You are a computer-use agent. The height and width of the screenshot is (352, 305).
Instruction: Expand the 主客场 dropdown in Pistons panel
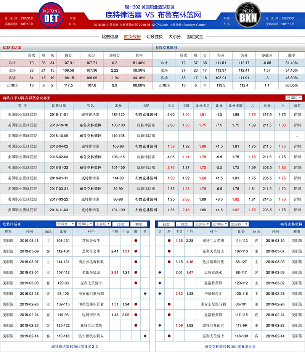click(103, 224)
